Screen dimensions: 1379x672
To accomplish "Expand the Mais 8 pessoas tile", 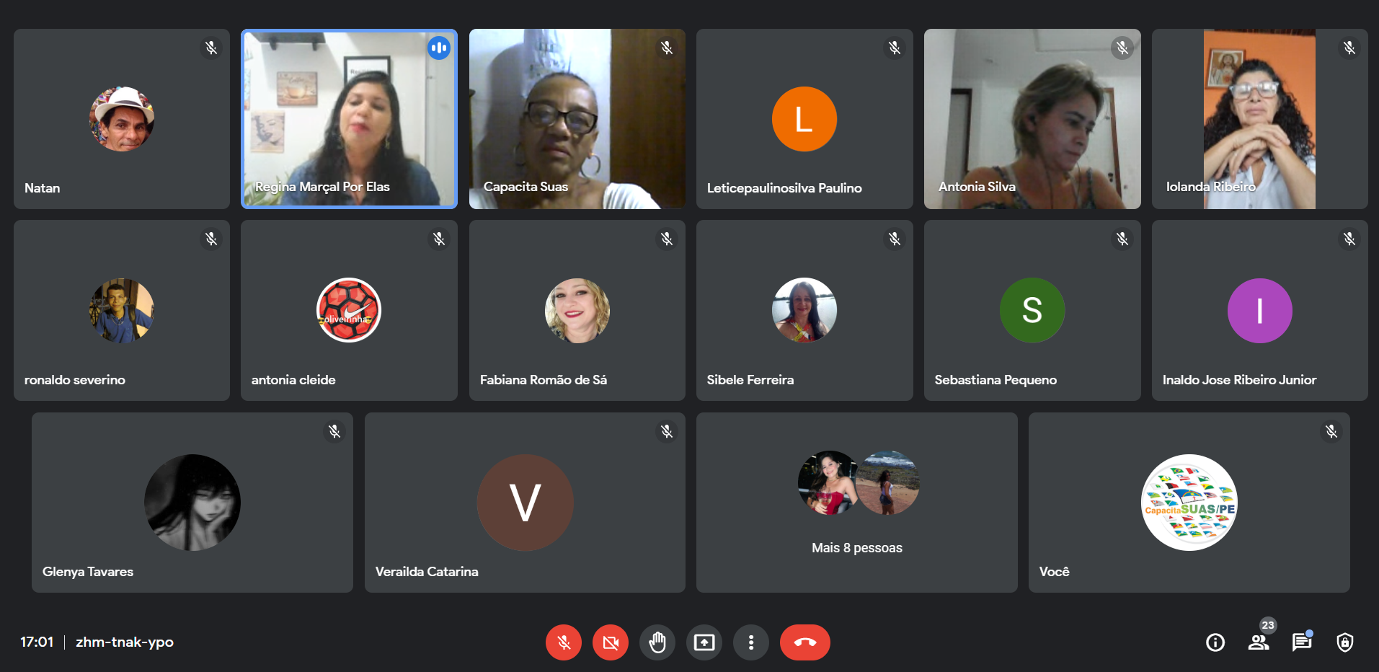I will coord(857,503).
